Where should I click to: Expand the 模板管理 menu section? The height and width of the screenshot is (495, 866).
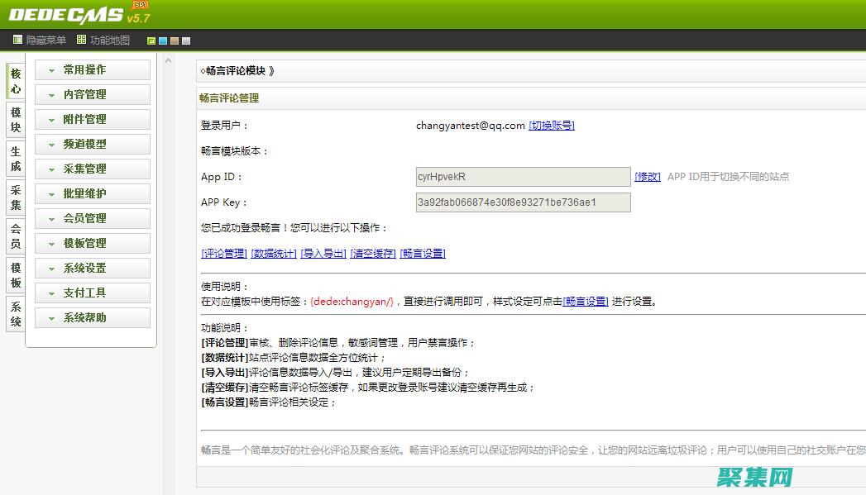pos(92,243)
